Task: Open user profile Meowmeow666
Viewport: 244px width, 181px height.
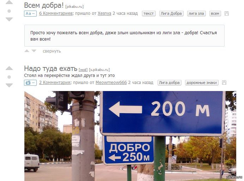Action: click(x=111, y=83)
